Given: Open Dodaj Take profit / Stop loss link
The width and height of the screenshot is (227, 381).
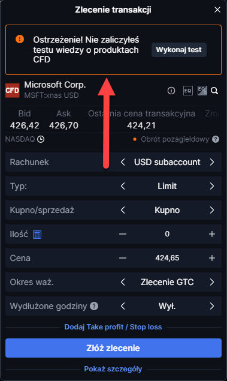Looking at the screenshot, I should tap(113, 327).
